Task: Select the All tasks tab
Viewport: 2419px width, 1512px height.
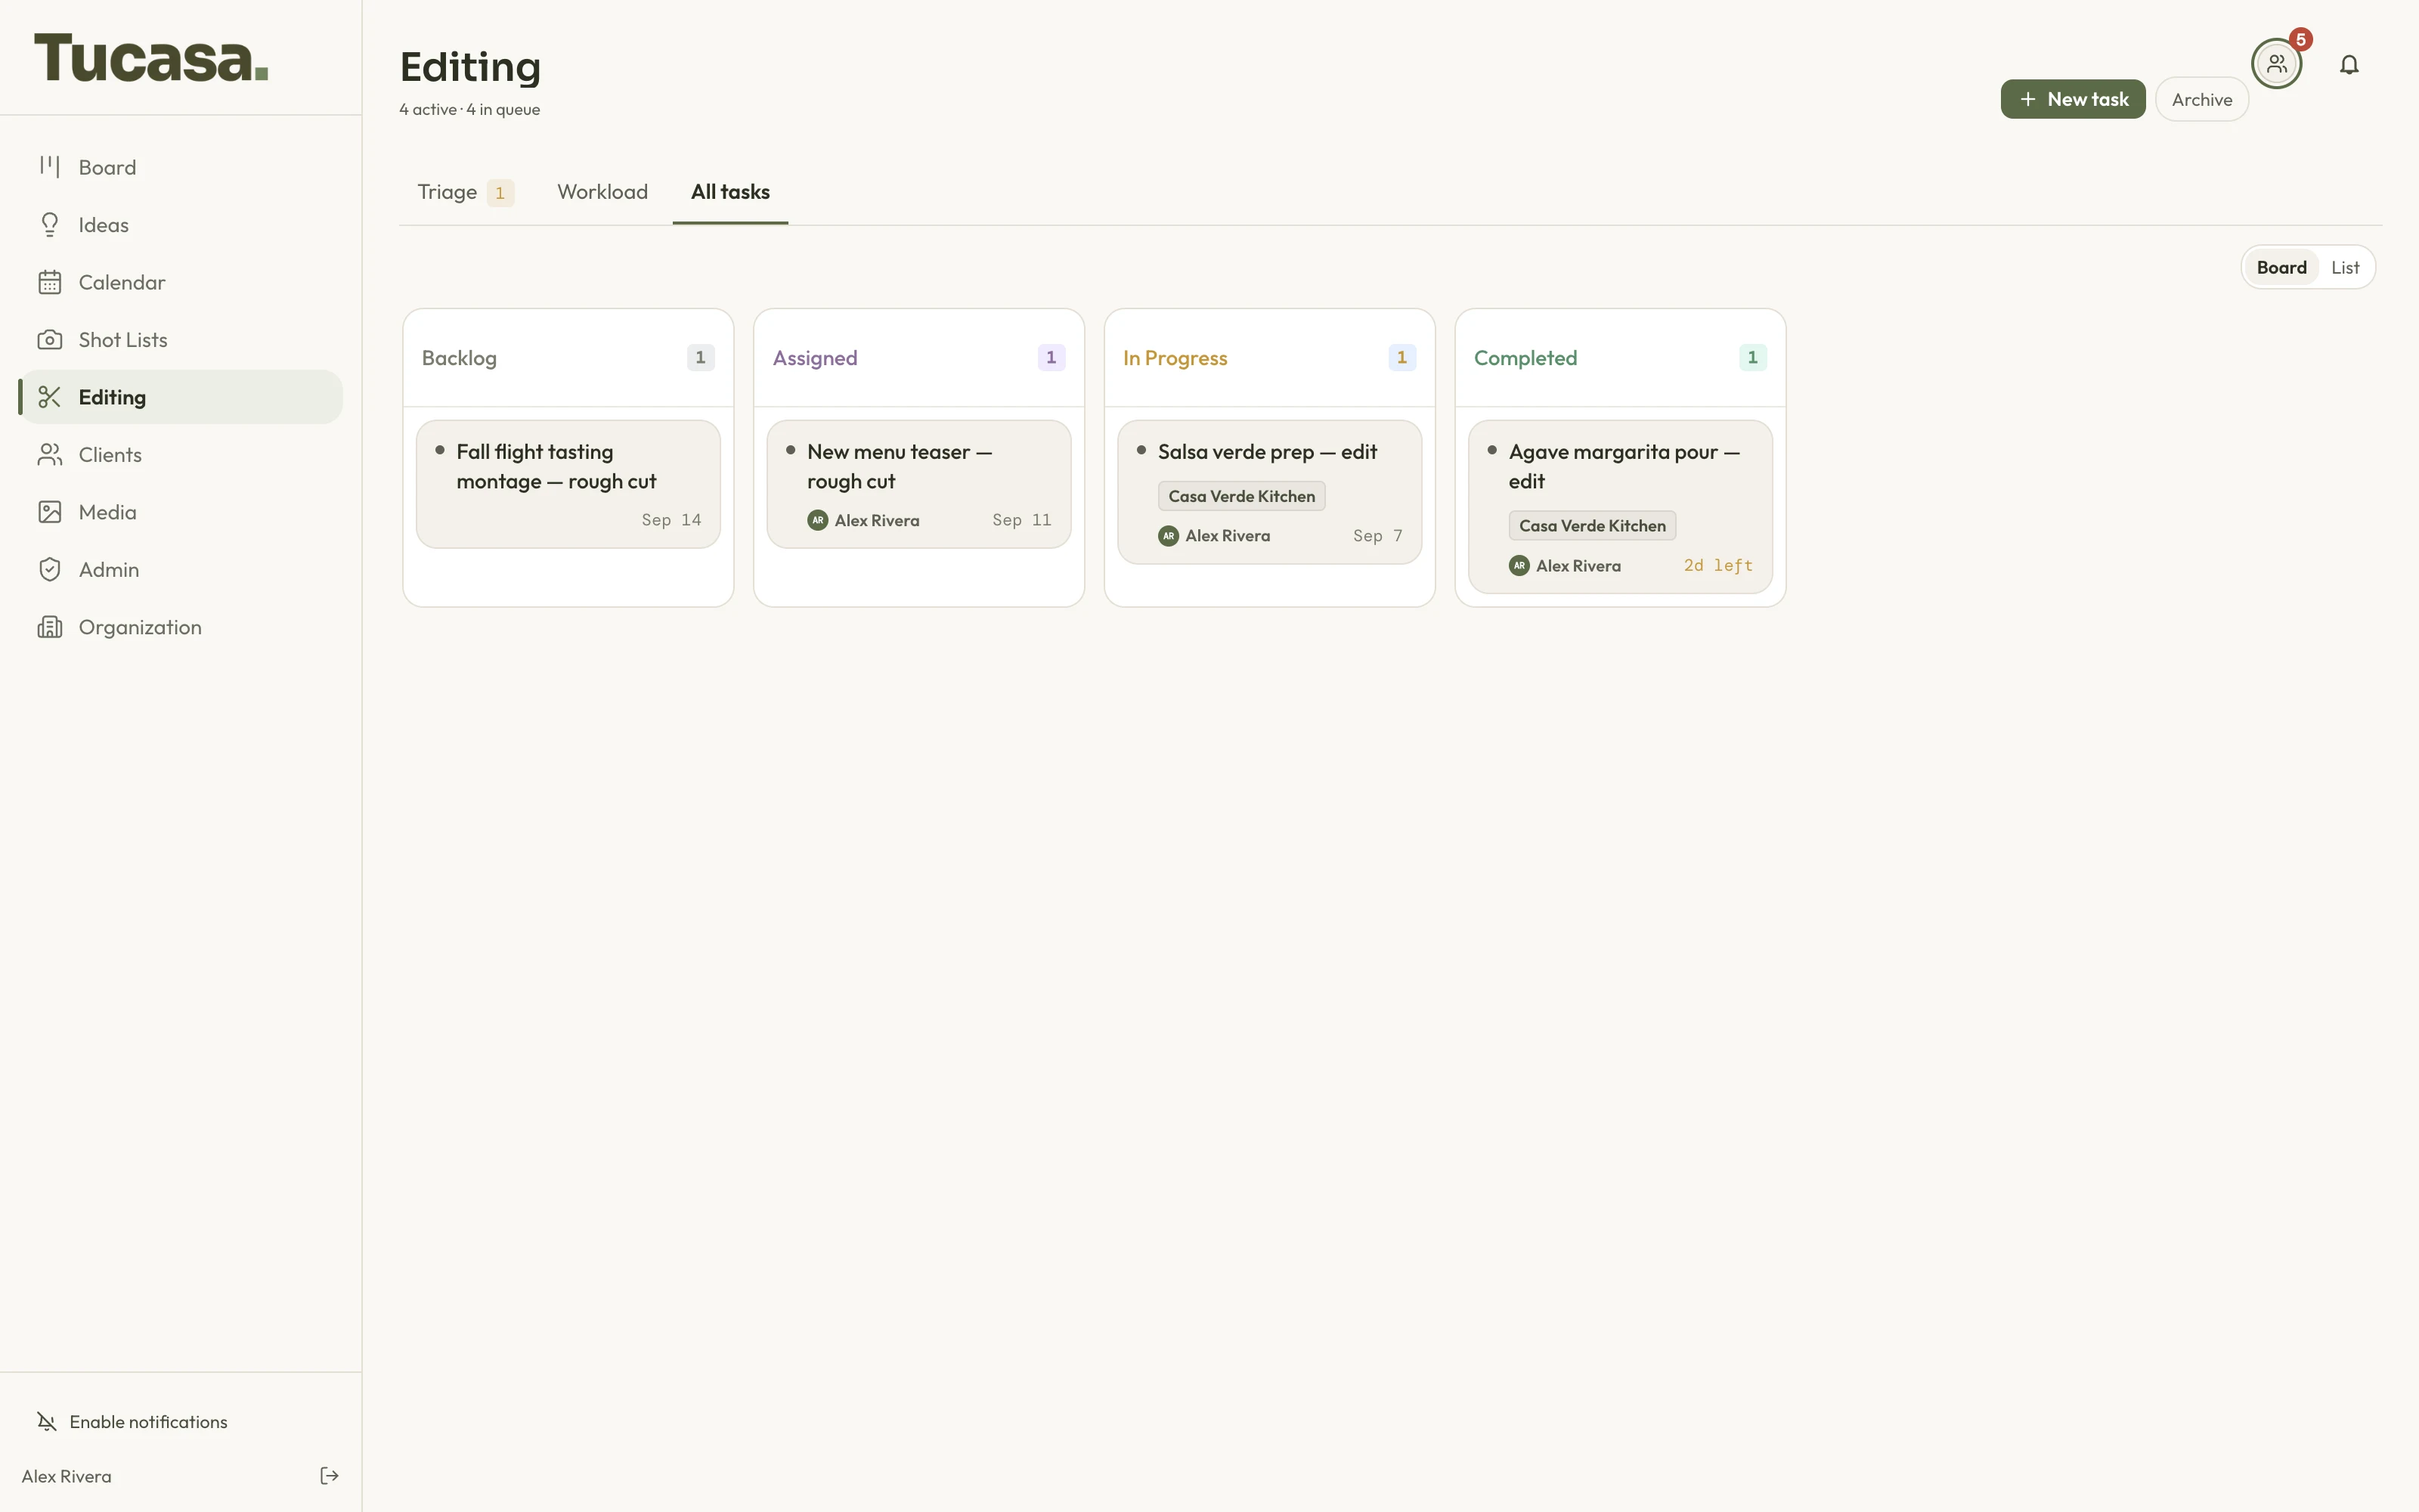Action: (731, 192)
